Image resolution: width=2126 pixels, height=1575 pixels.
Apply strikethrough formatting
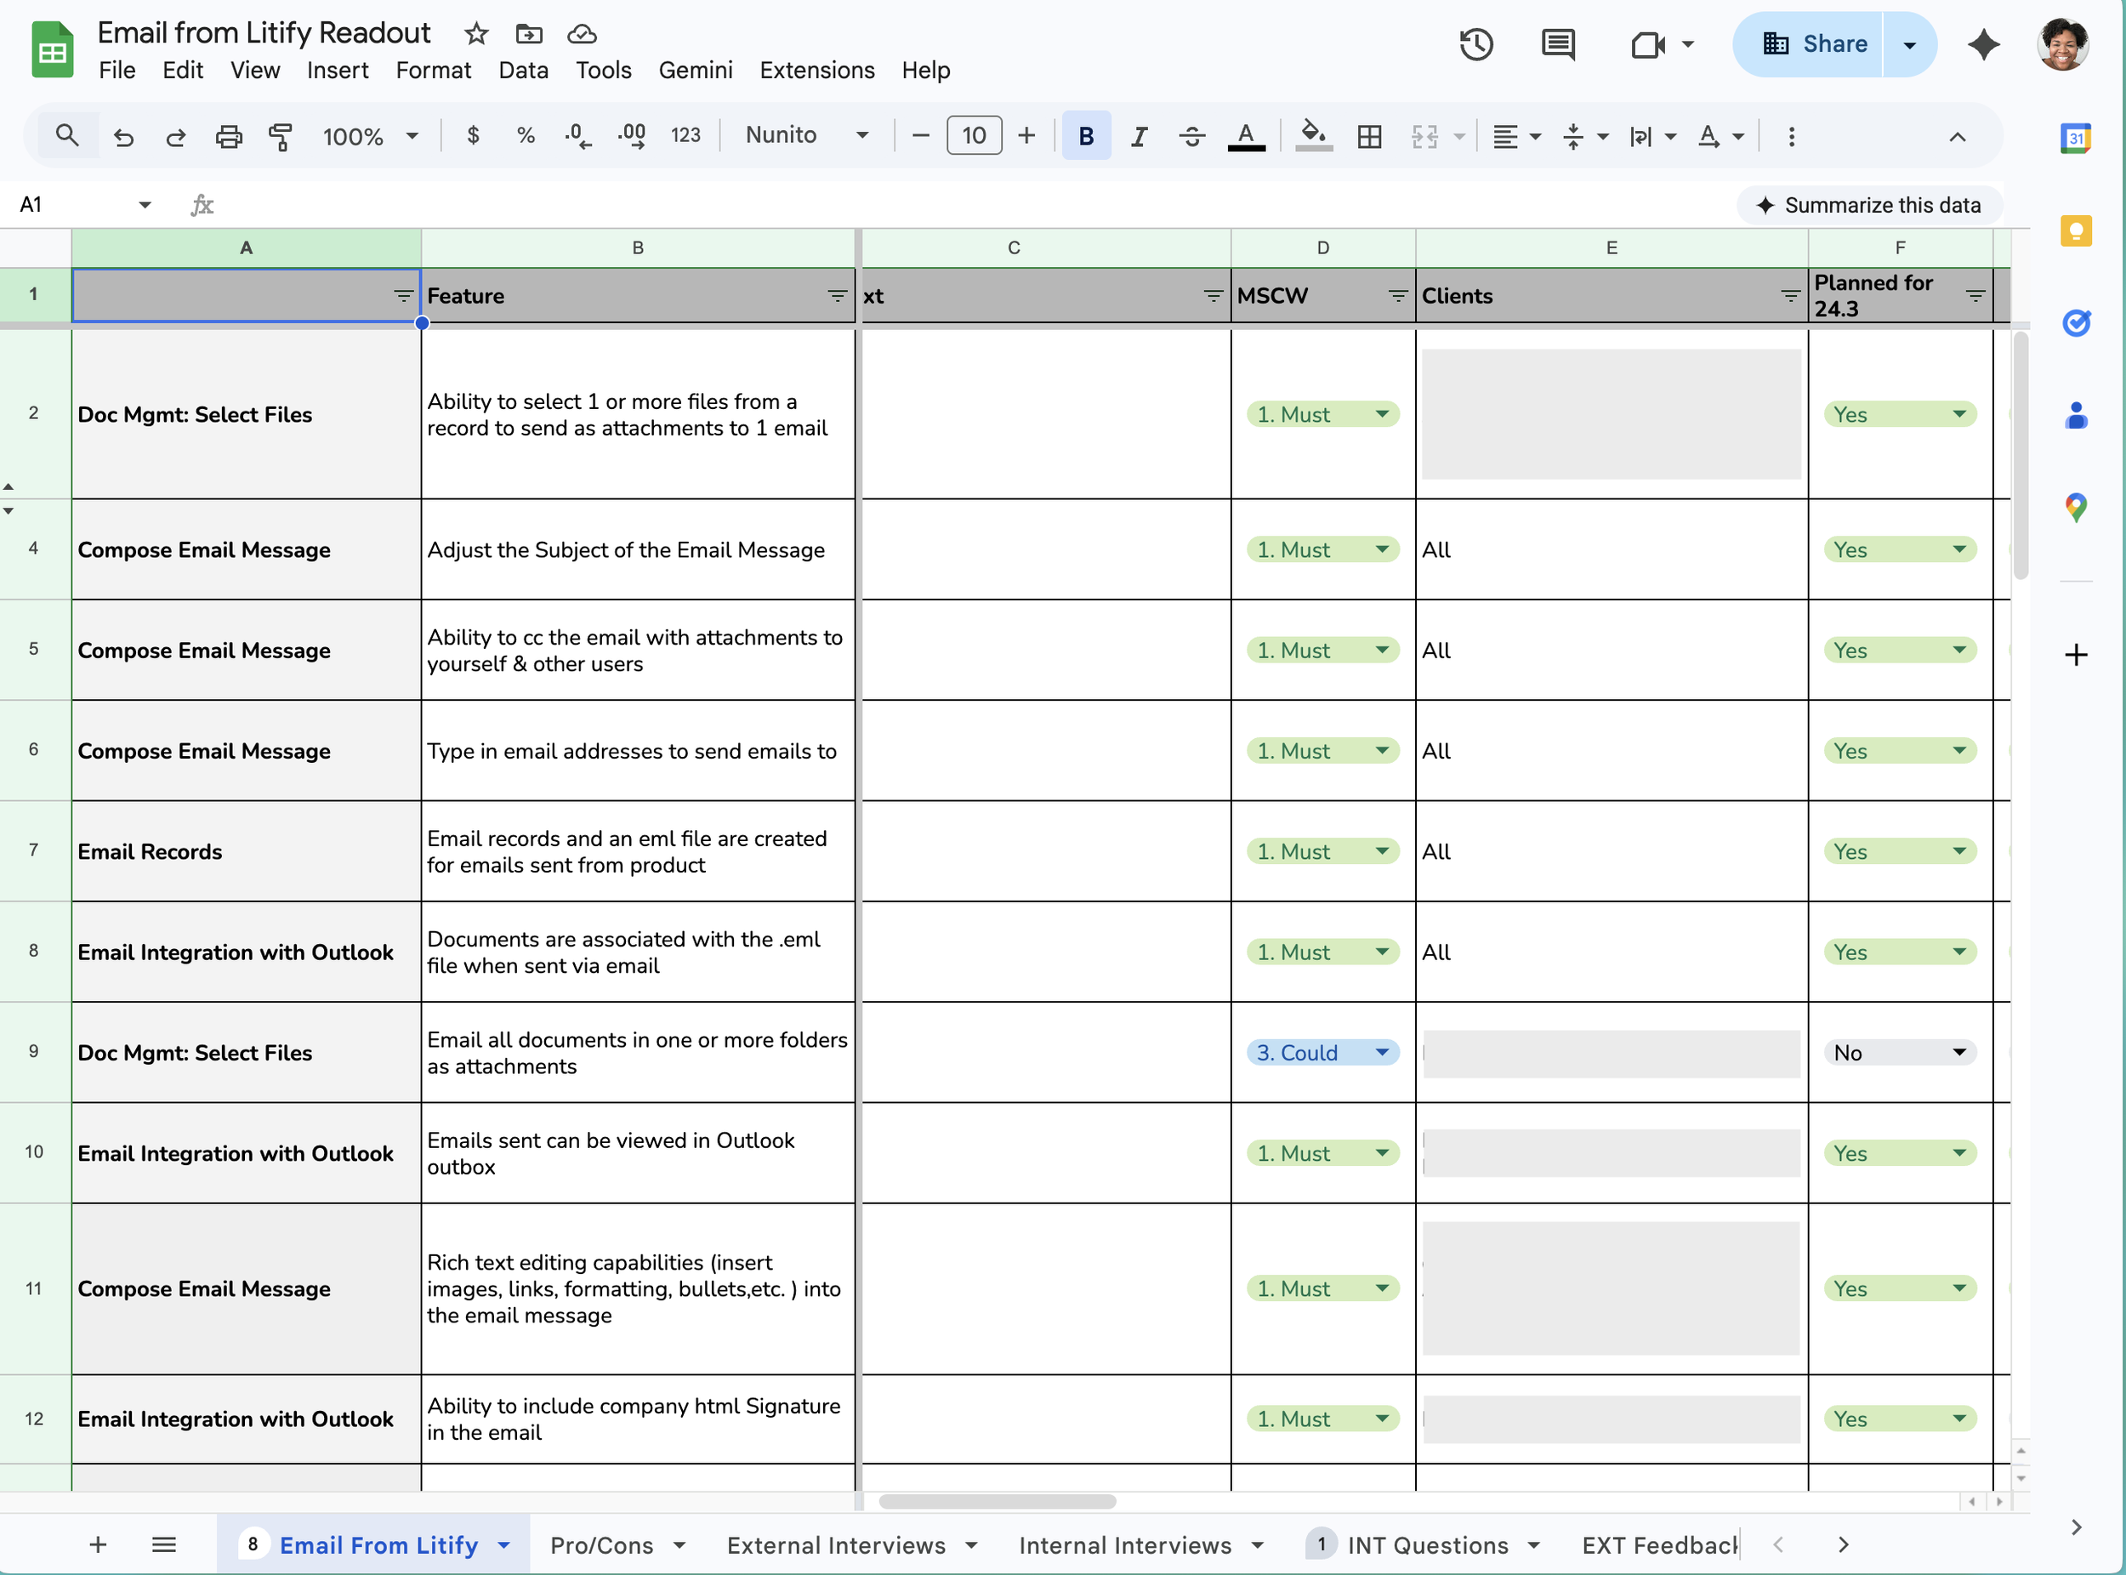pyautogui.click(x=1191, y=136)
